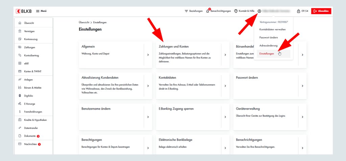Click the Vermögen bank icon
346x161 pixels.
[x=20, y=31]
